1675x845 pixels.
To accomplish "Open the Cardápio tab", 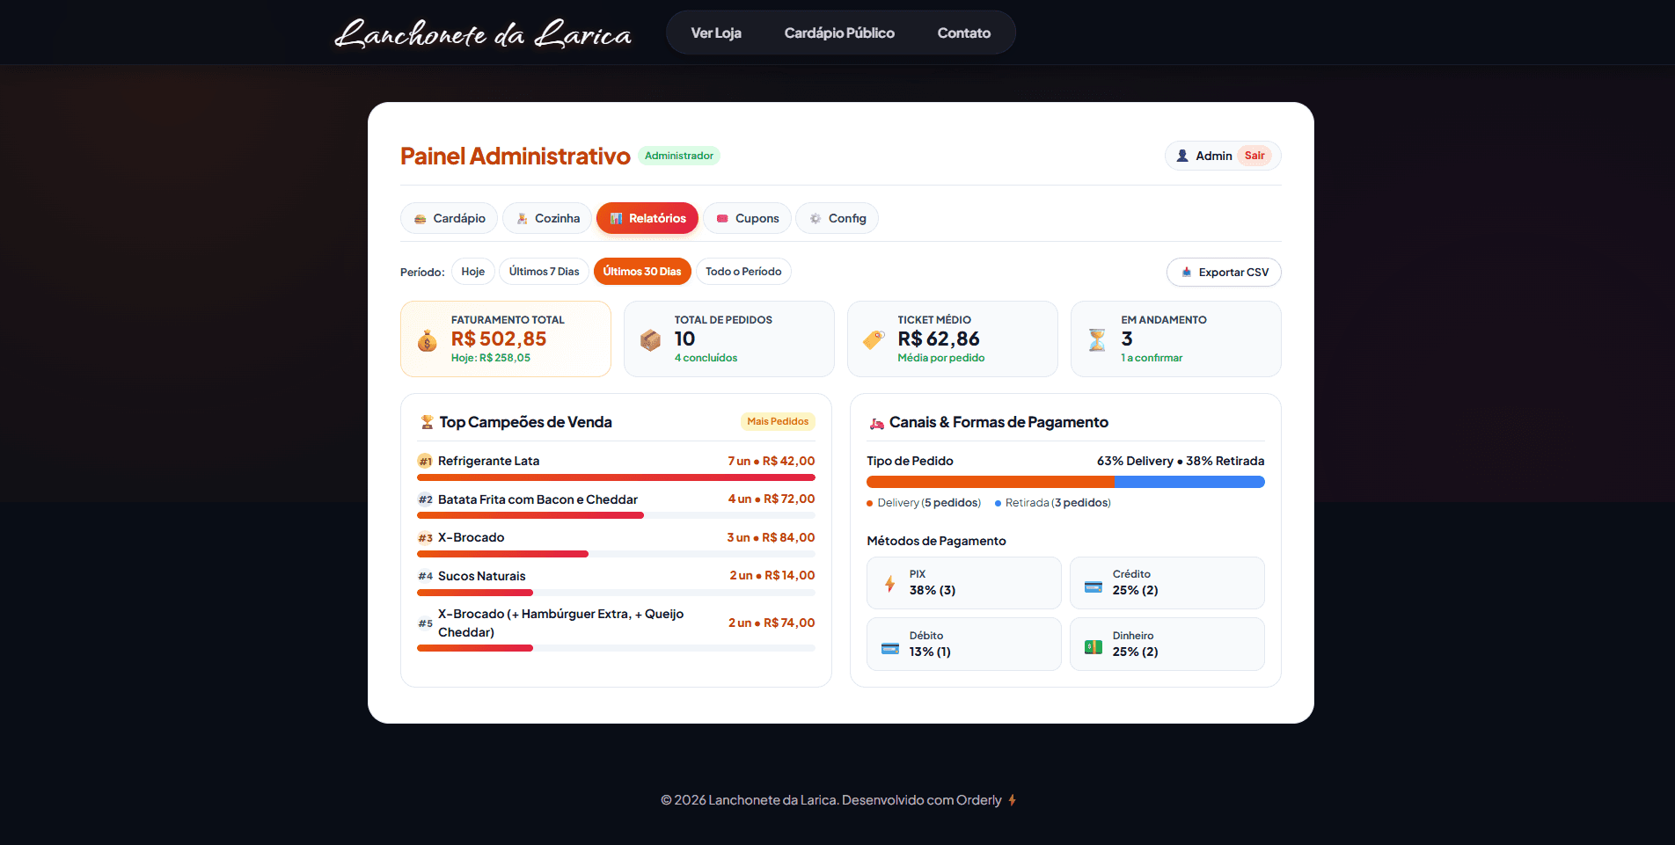I will (449, 218).
